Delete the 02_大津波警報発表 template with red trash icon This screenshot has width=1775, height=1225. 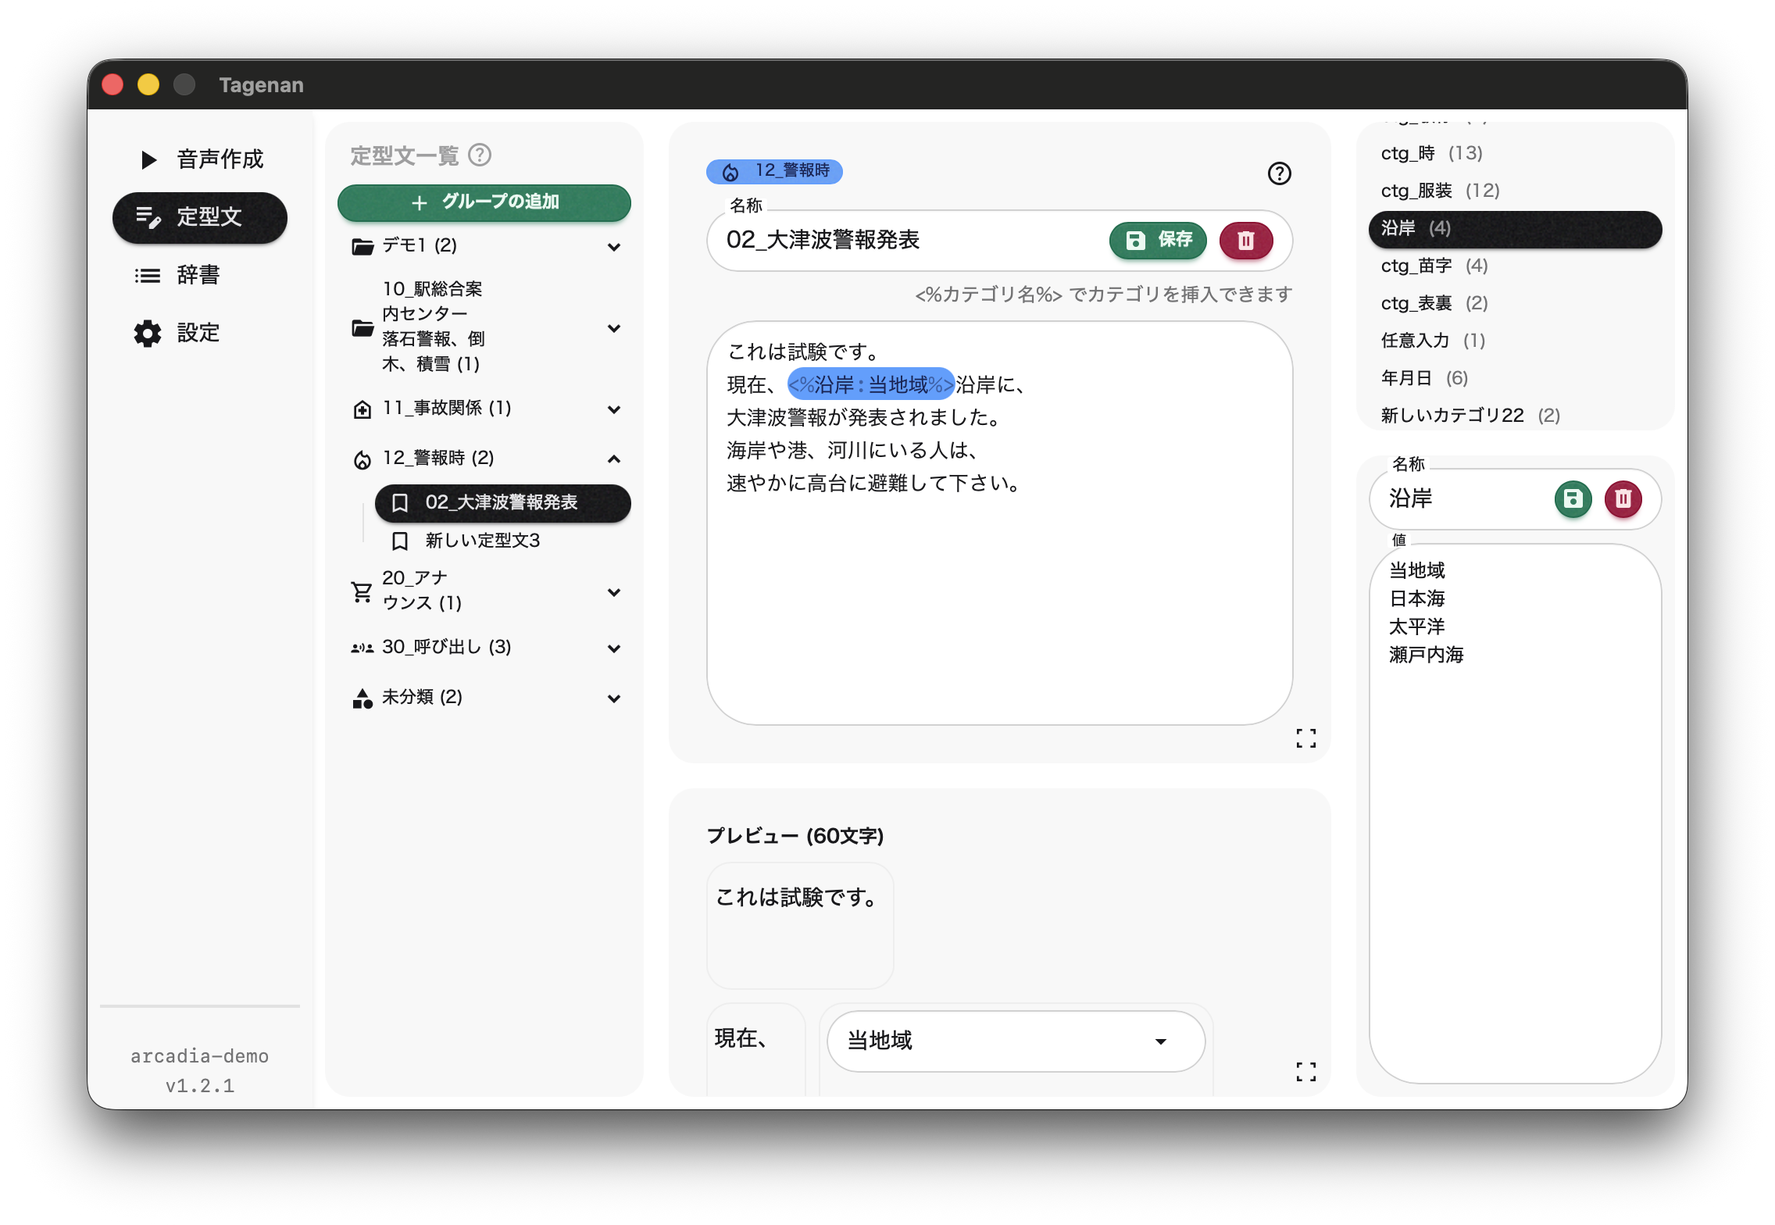click(1246, 241)
